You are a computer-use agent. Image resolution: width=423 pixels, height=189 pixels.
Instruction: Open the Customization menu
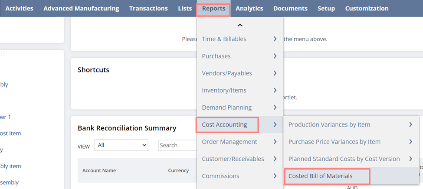pyautogui.click(x=367, y=8)
